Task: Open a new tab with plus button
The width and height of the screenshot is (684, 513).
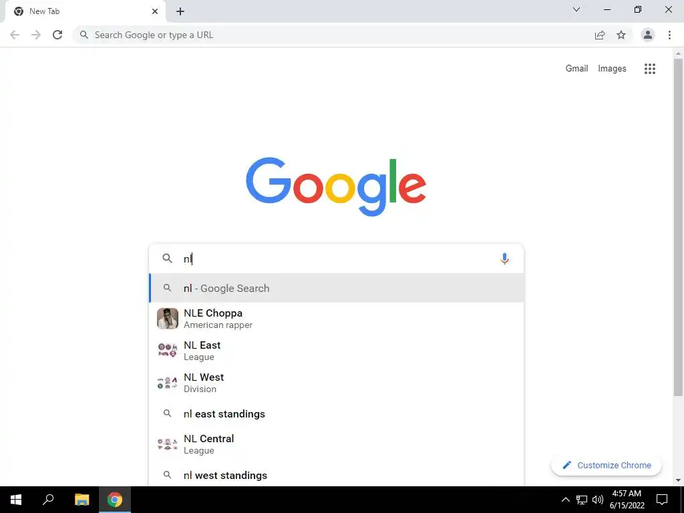Action: [x=180, y=11]
